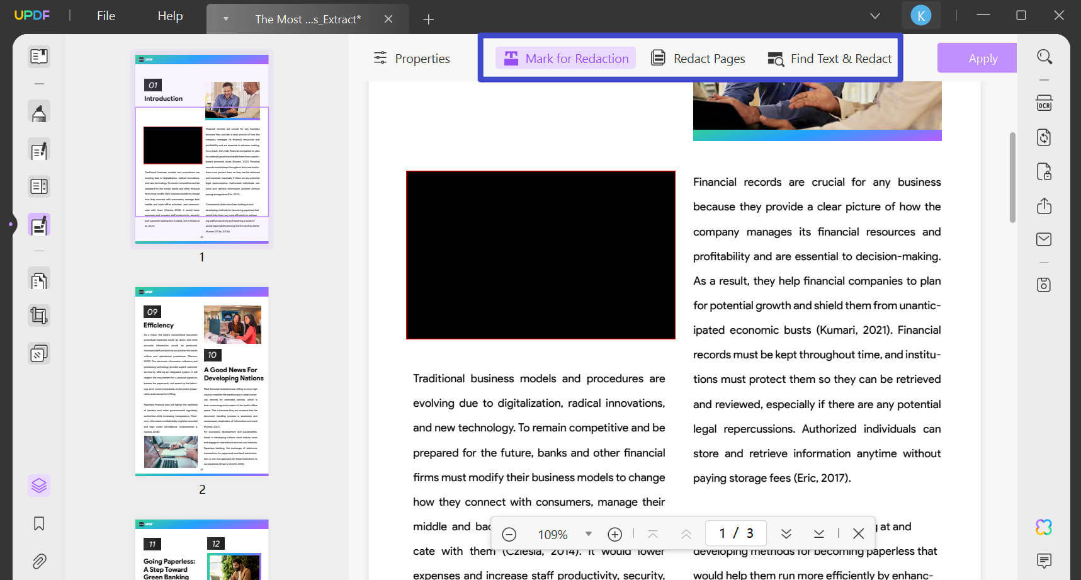Launch the OCR feature
Screen dimensions: 1081x580
pyautogui.click(x=1043, y=103)
